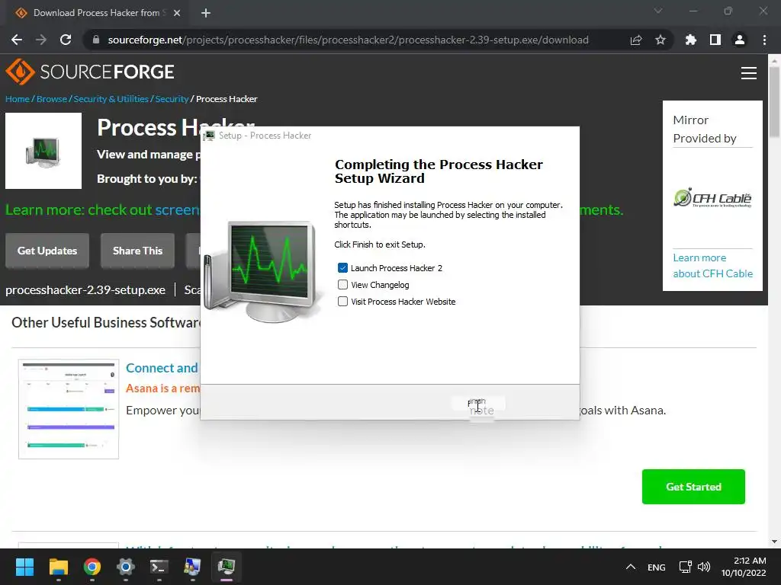Open the Asana ad screenshot thumbnail
The image size is (781, 585).
point(69,409)
